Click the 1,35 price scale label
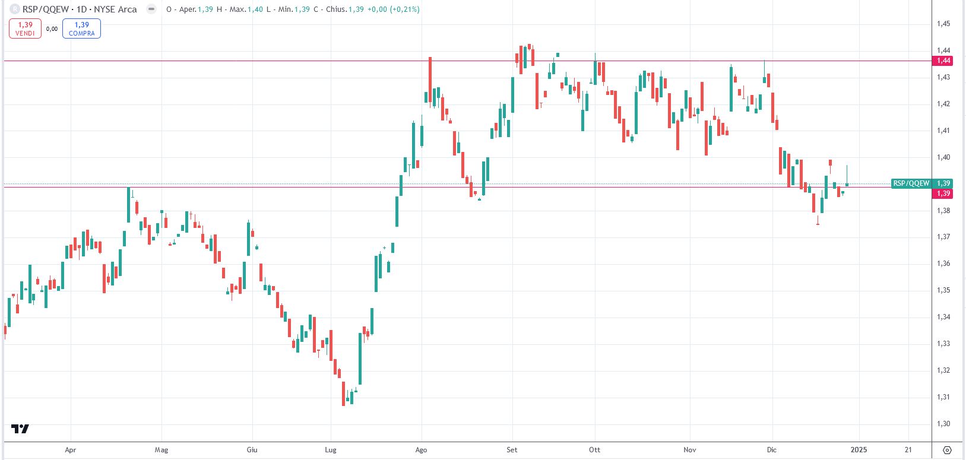 click(943, 290)
